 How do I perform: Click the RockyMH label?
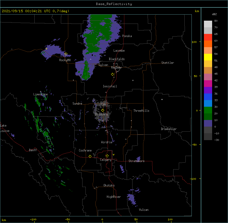coord(65,60)
